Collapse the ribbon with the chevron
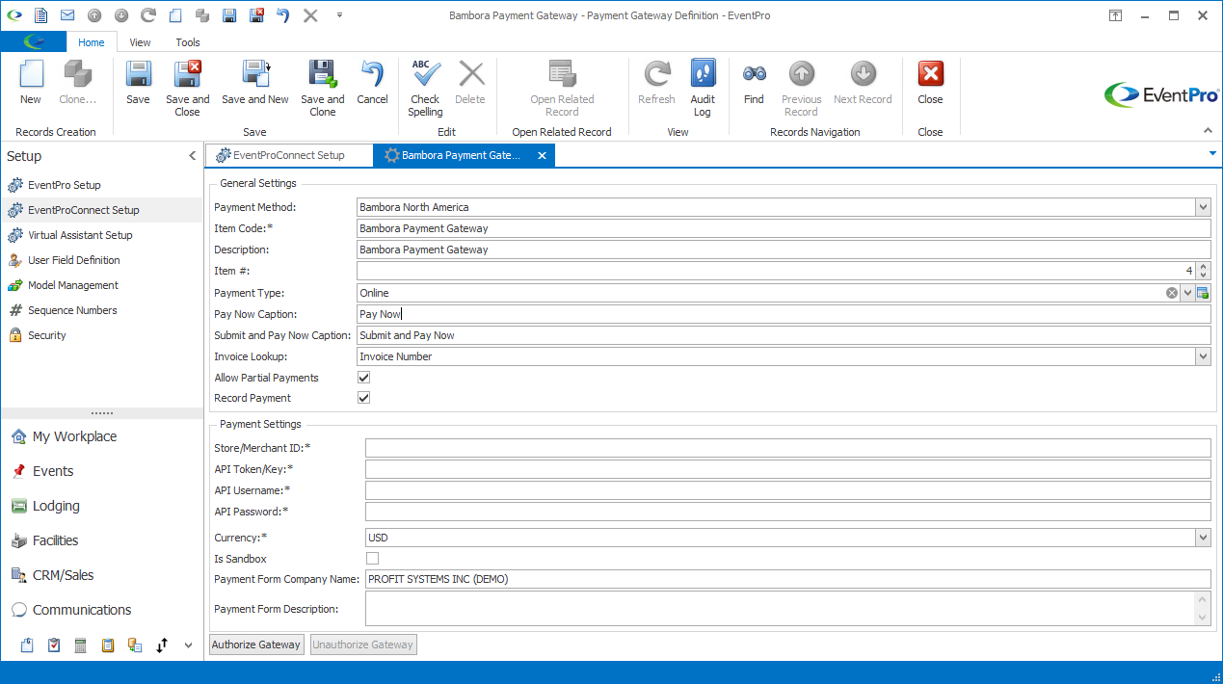Viewport: 1223px width, 684px height. point(1208,130)
